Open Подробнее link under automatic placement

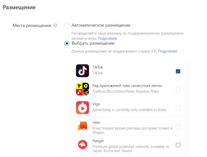click(x=107, y=38)
